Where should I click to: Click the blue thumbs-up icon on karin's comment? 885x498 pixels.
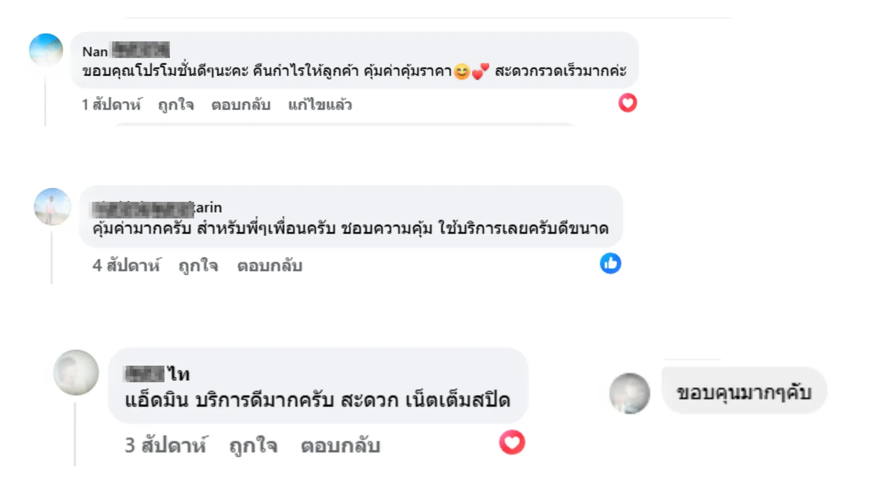pos(611,263)
